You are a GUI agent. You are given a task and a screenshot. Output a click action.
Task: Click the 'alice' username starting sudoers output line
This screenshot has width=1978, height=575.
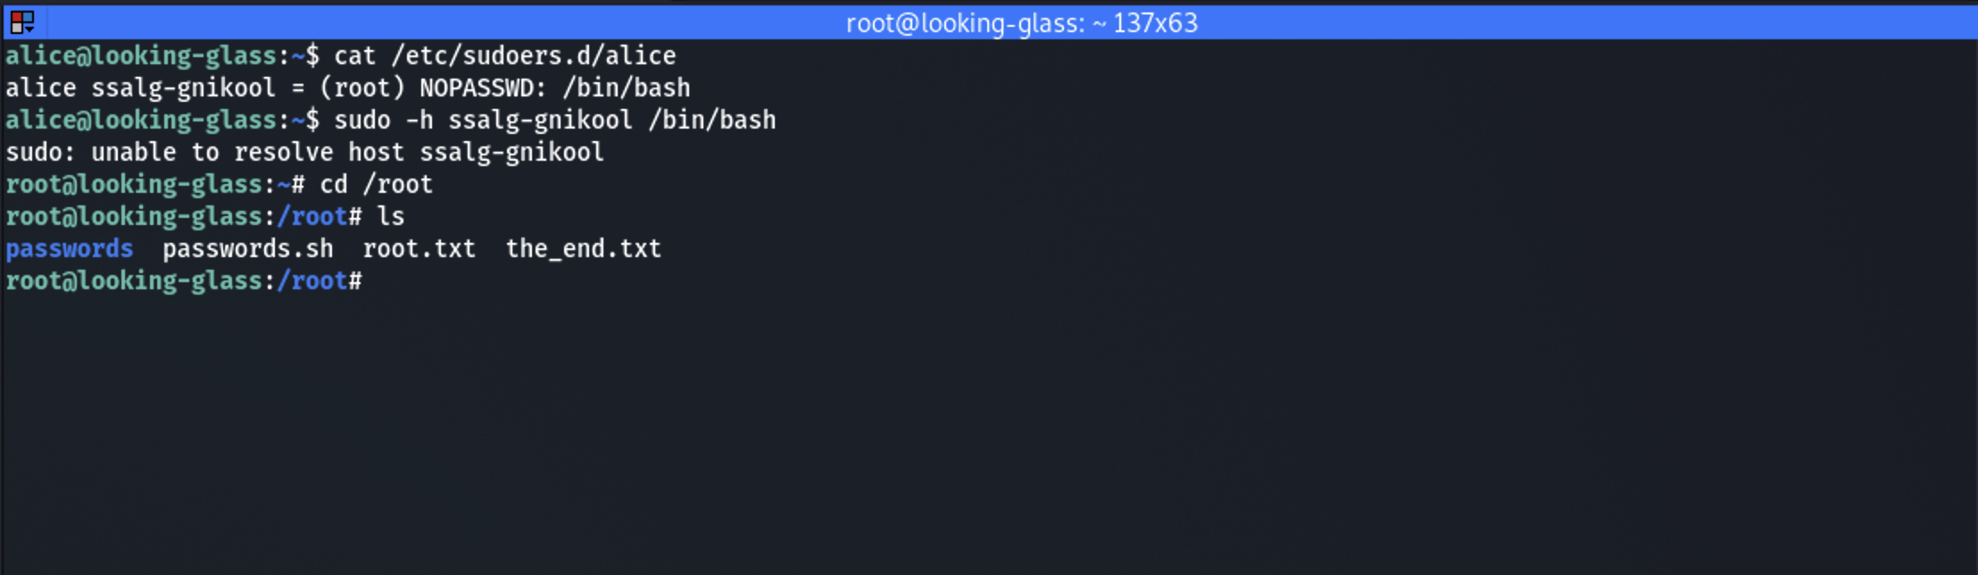[41, 87]
